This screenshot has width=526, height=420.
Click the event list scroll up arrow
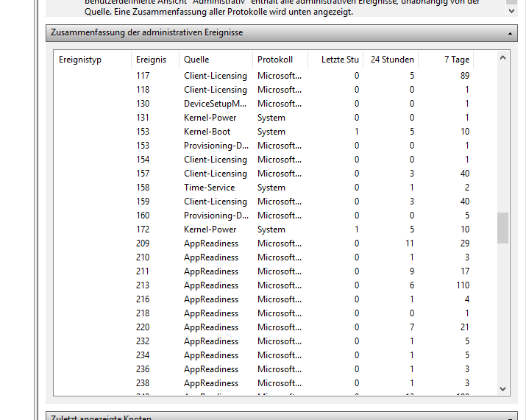(502, 57)
